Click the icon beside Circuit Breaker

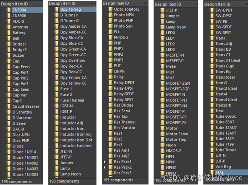[x=9, y=106]
